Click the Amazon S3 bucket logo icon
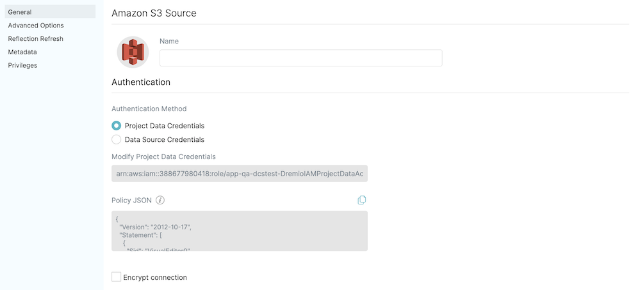Viewport: 633px width, 290px height. pyautogui.click(x=133, y=52)
